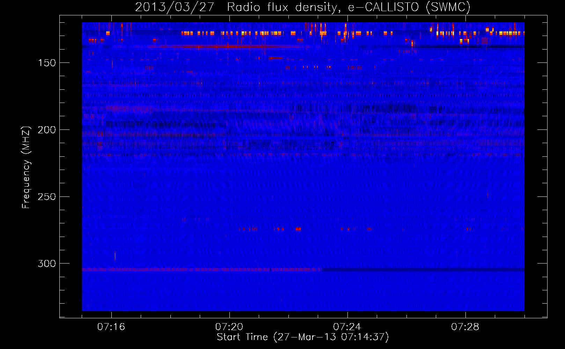Click the 07:28 time tick label
Screen dimensions: 565x349
point(465,327)
